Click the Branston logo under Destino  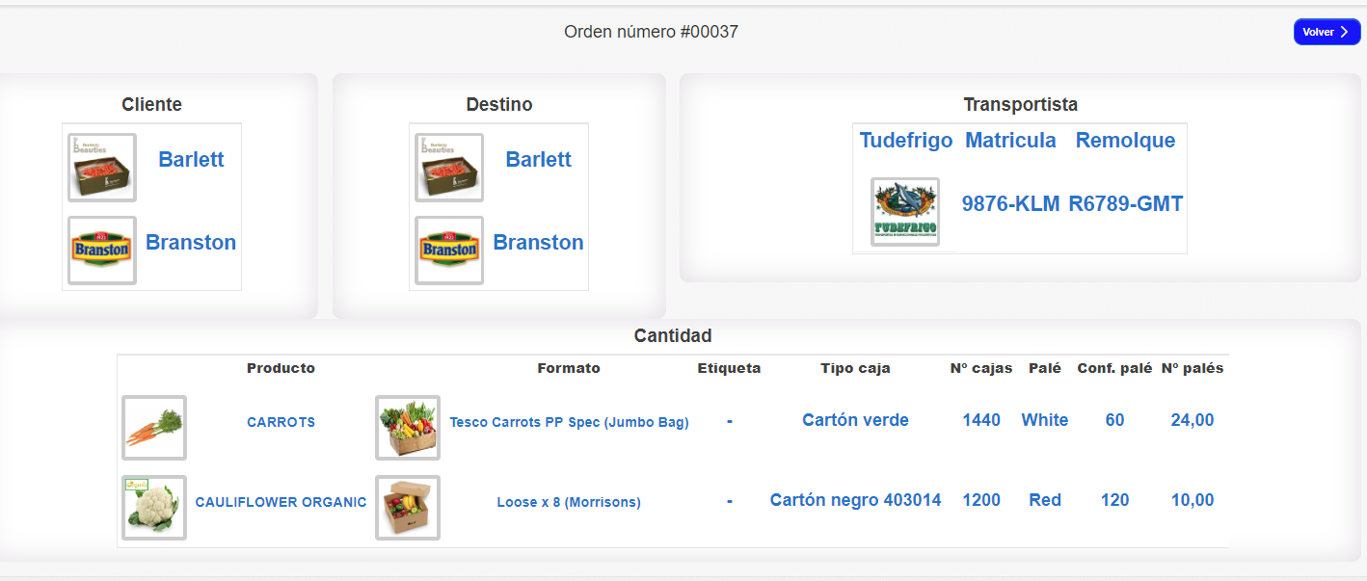[449, 251]
